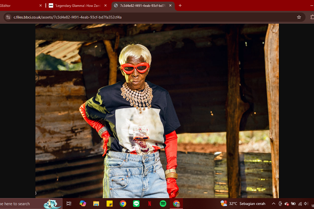Open File Explorer from the taskbar

(x=96, y=204)
